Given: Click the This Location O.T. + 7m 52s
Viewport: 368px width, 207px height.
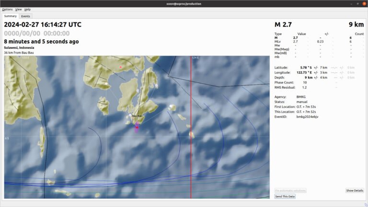Looking at the screenshot, I should point(306,112).
